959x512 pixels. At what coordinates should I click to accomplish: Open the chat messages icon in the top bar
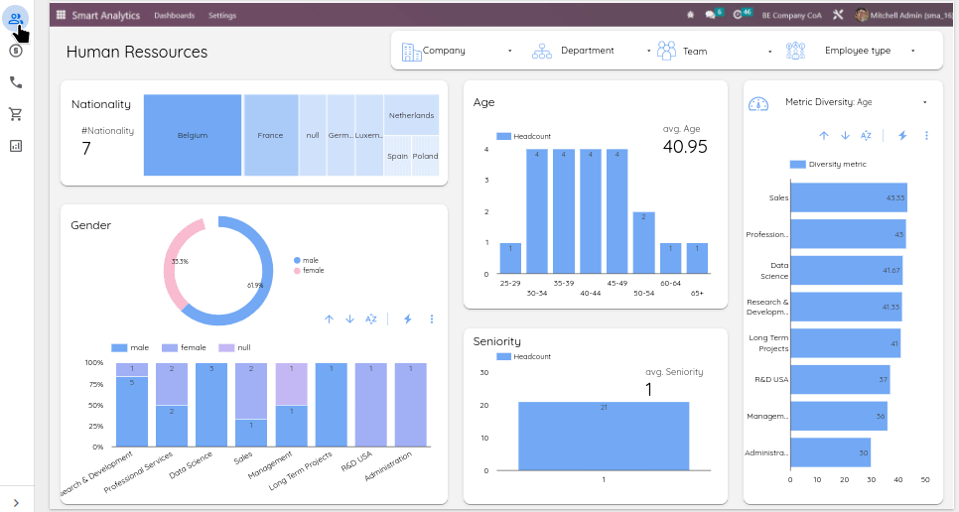711,15
